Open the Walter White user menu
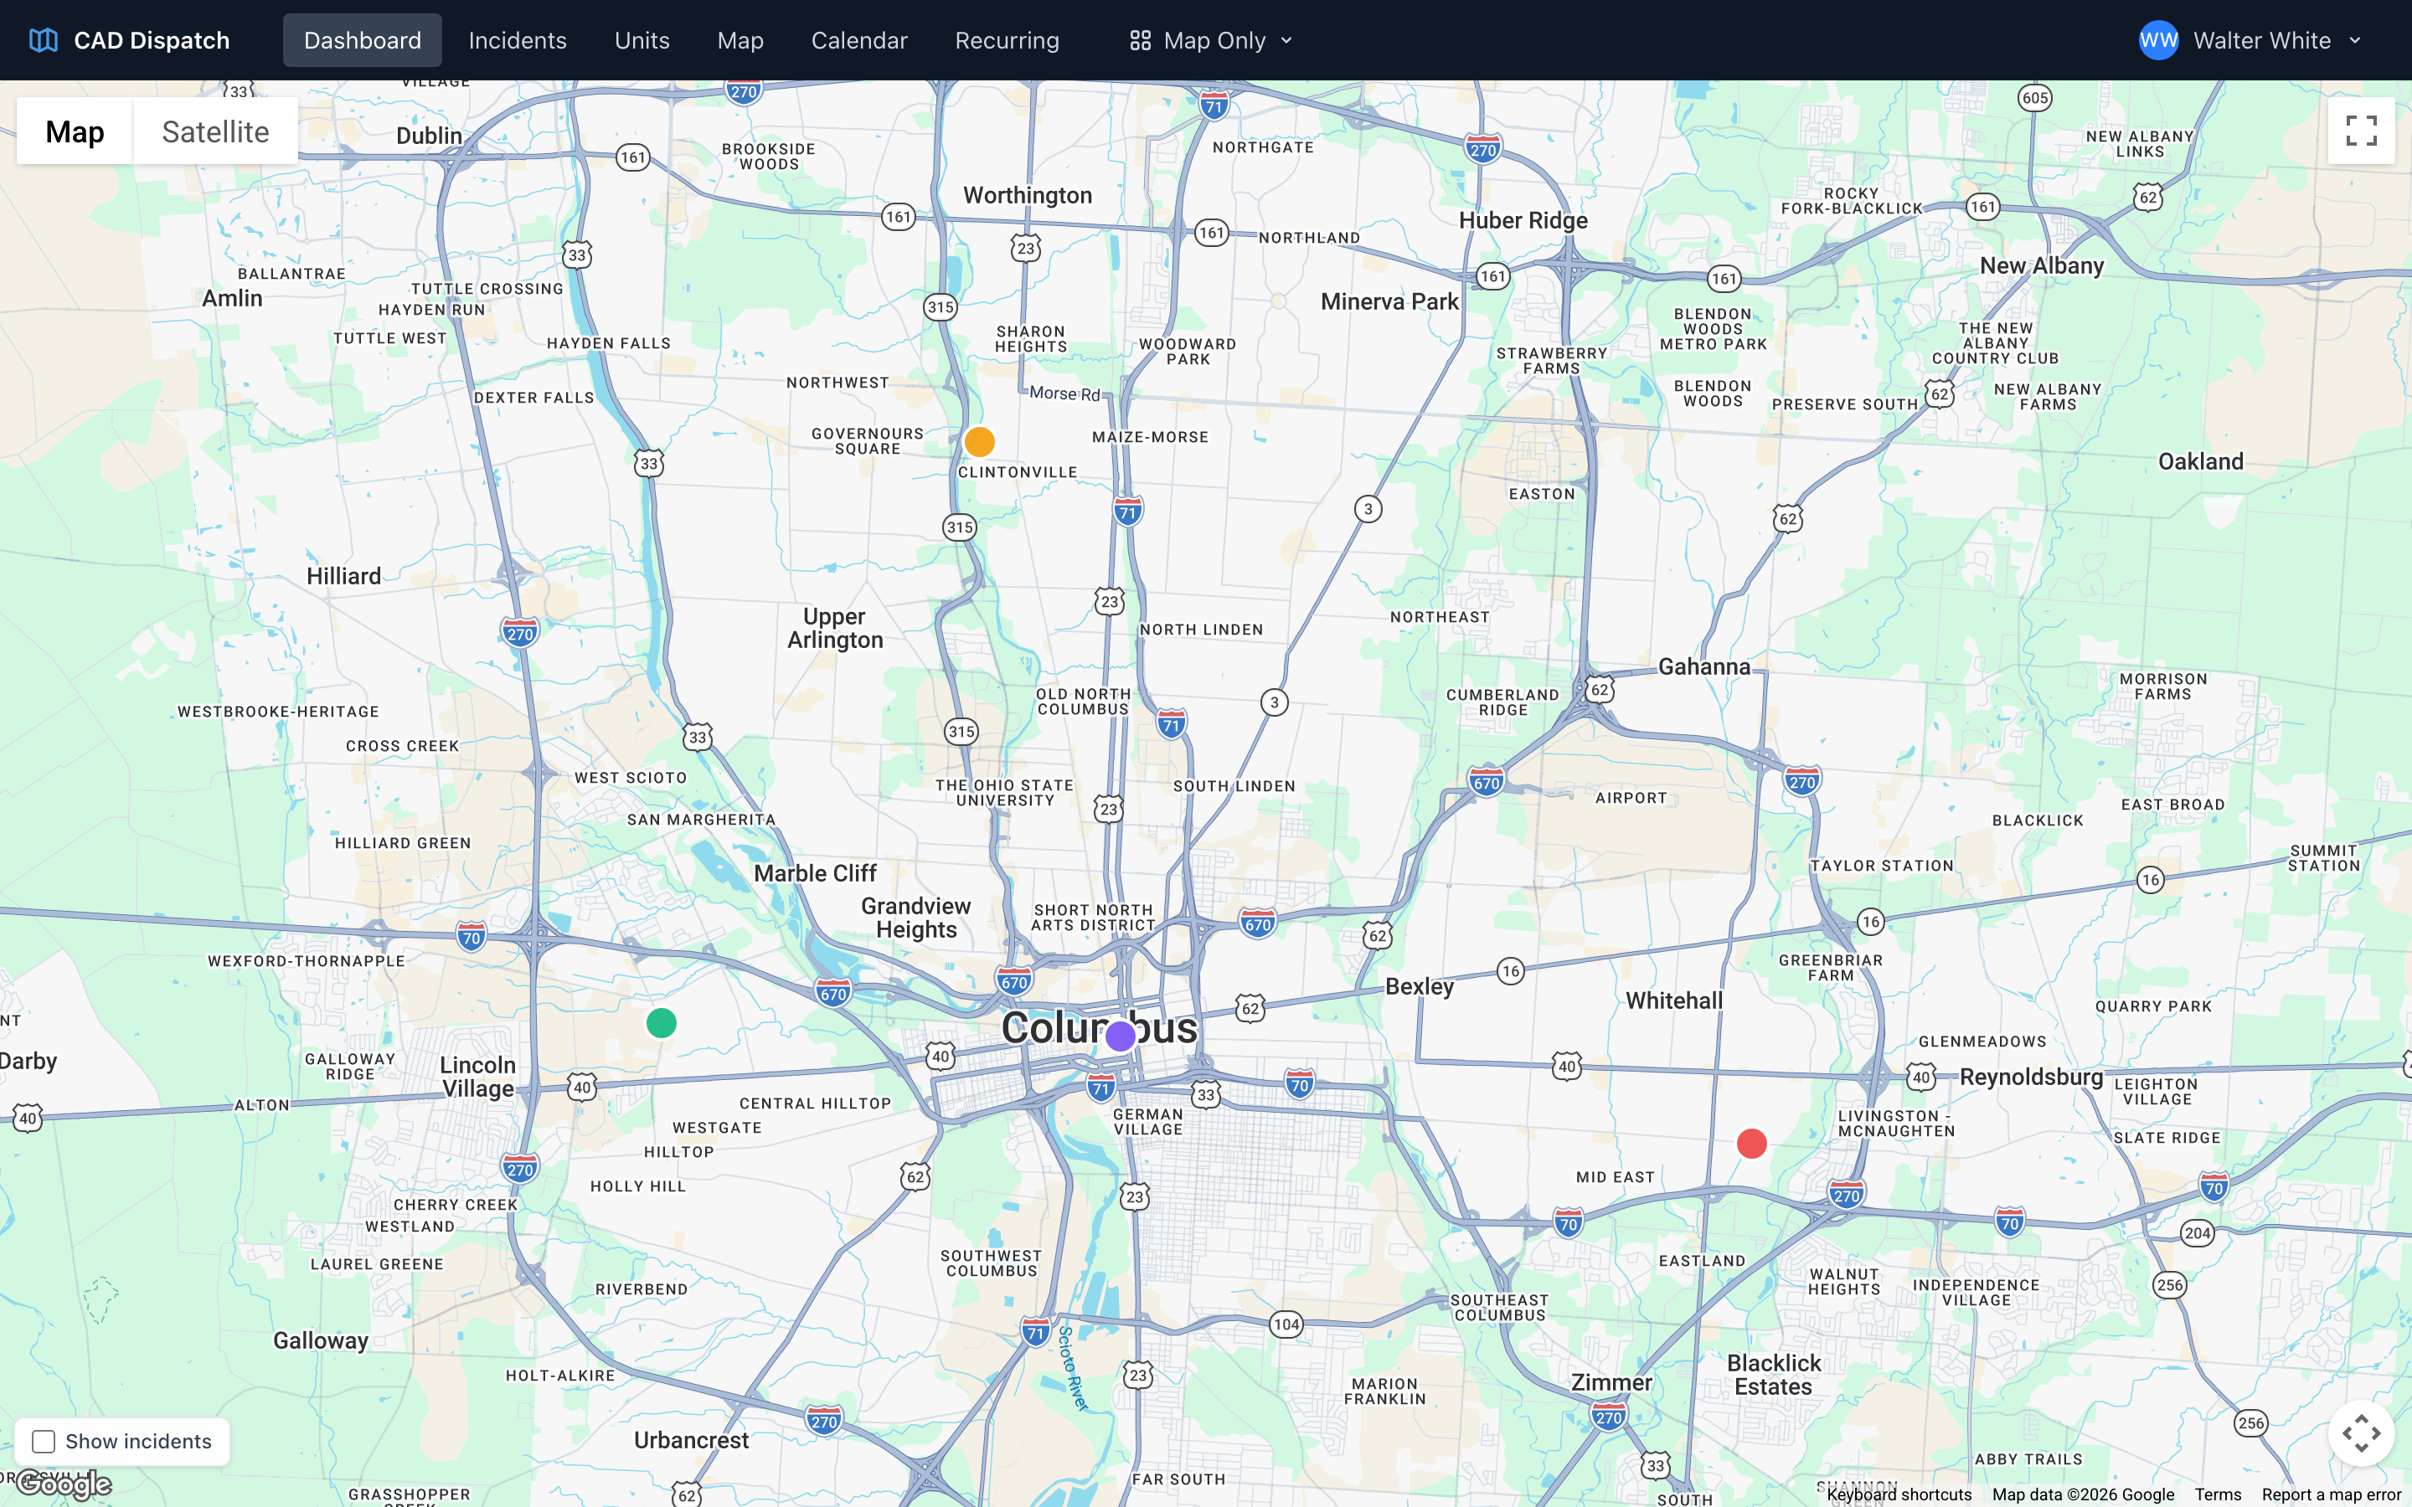Image resolution: width=2412 pixels, height=1507 pixels. pyautogui.click(x=2250, y=40)
